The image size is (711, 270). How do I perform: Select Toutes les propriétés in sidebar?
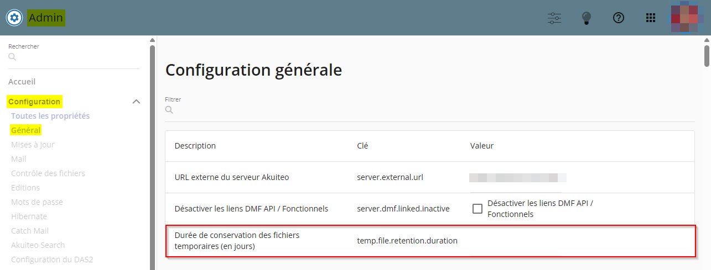pos(50,116)
